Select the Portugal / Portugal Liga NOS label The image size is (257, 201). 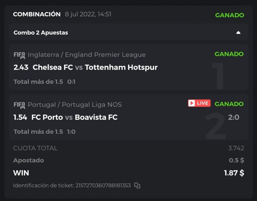pyautogui.click(x=75, y=105)
